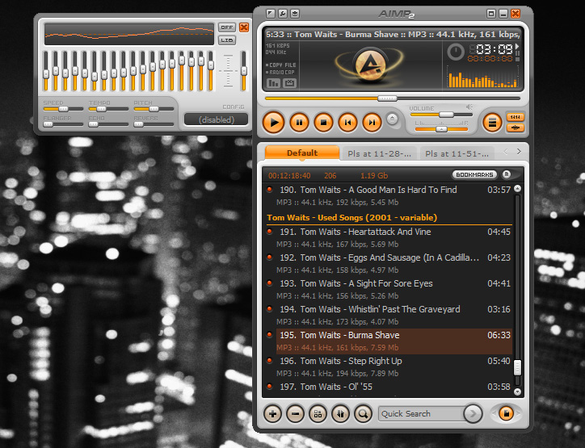Pause playback with the pause button
585x448 pixels.
[x=299, y=123]
